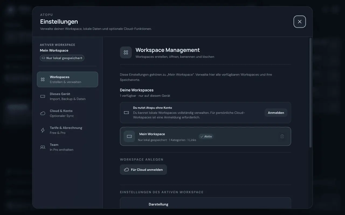This screenshot has width=345, height=215.
Task: Click the Mein Workspace drive icon
Action: [129, 137]
